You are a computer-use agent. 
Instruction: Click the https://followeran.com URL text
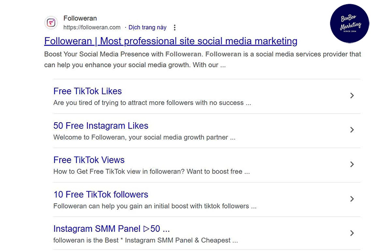pyautogui.click(x=92, y=27)
